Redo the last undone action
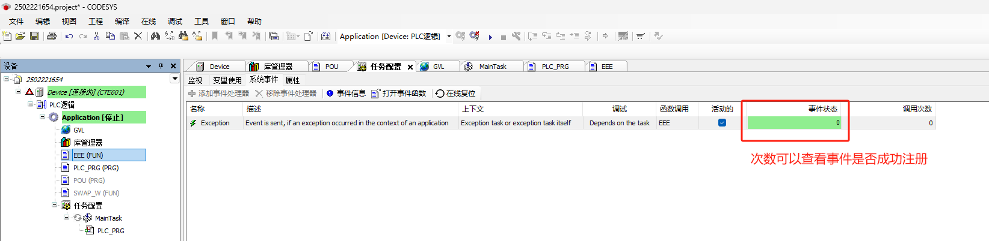 (x=83, y=36)
